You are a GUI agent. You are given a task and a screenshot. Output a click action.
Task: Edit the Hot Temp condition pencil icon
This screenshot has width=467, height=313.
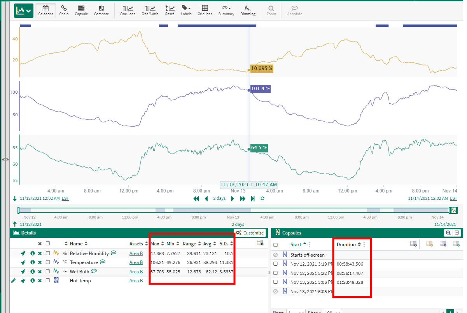point(14,280)
